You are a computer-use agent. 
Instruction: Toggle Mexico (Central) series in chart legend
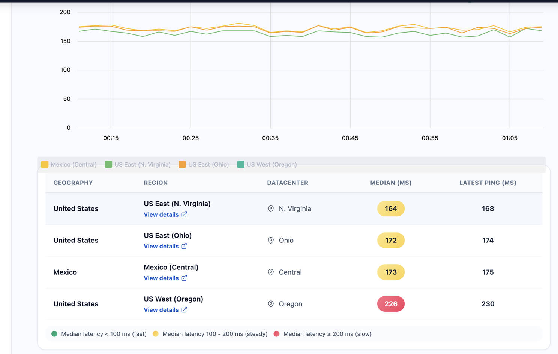click(69, 164)
